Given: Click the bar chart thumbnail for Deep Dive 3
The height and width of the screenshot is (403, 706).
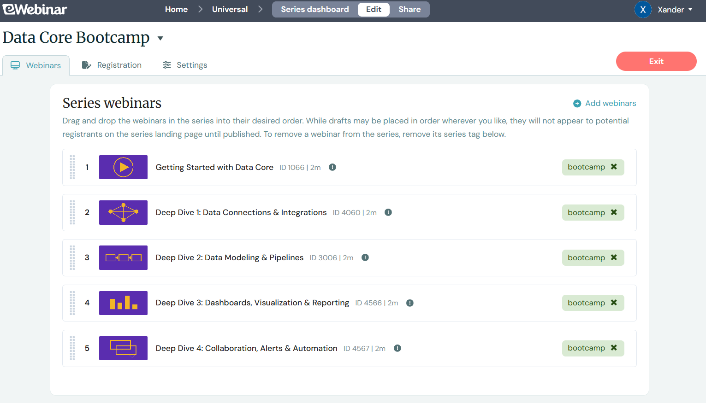Looking at the screenshot, I should click(123, 303).
